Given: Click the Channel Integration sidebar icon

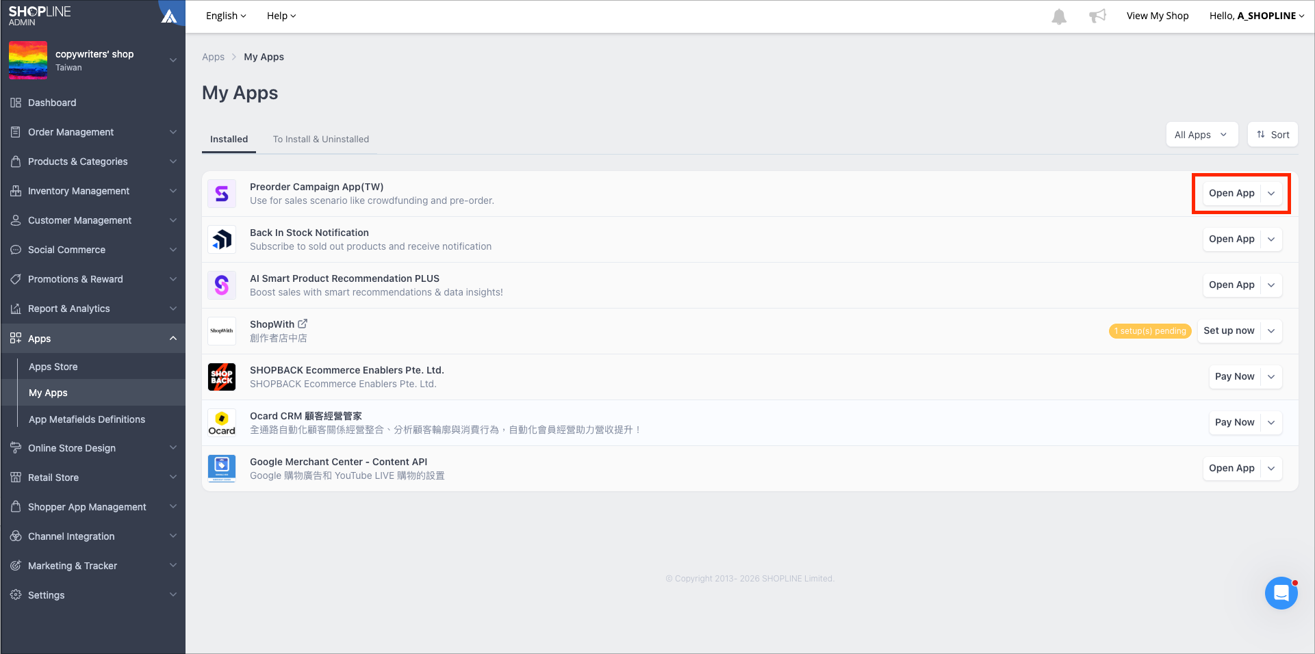Looking at the screenshot, I should pyautogui.click(x=16, y=536).
